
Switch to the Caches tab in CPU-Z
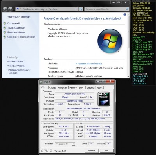coord(53,88)
